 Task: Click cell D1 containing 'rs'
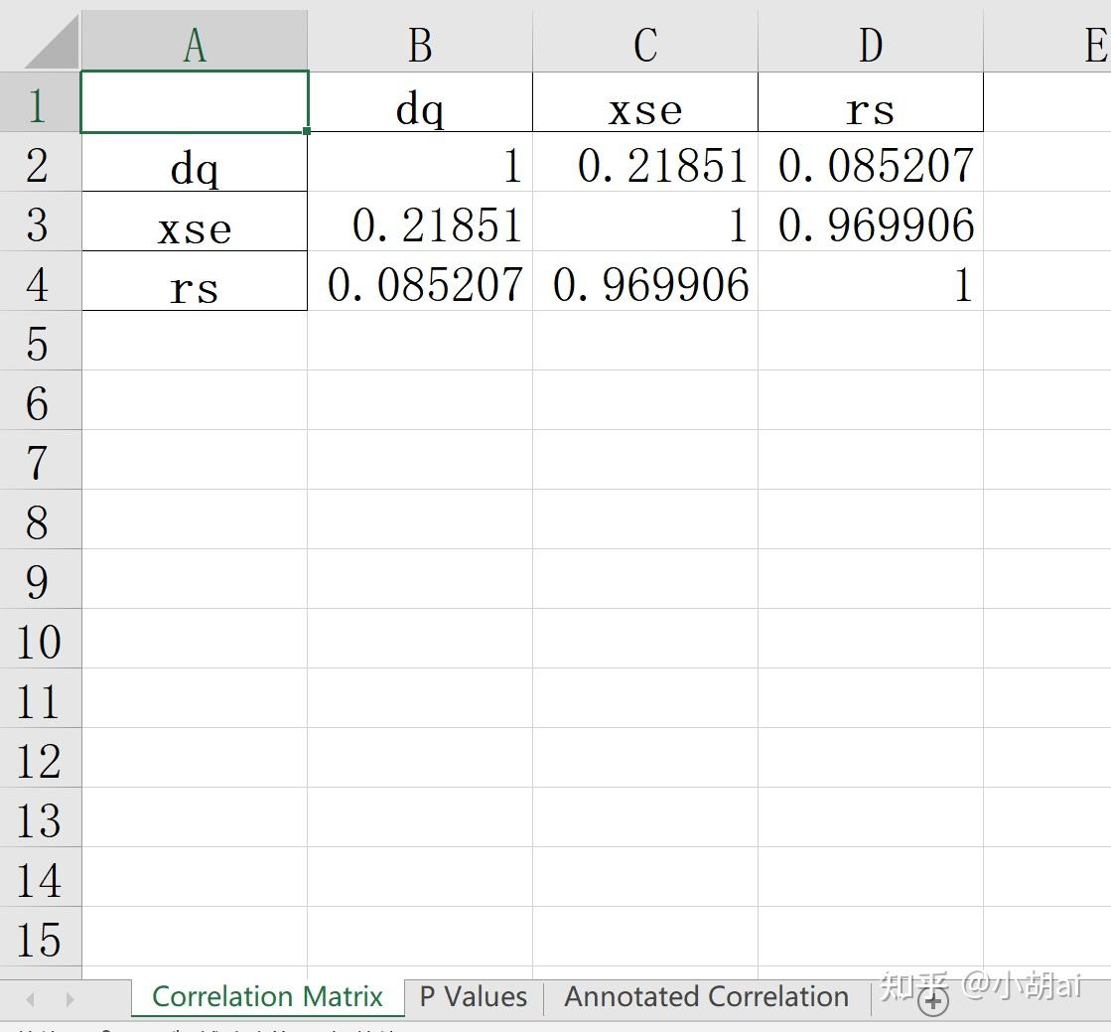[x=871, y=102]
